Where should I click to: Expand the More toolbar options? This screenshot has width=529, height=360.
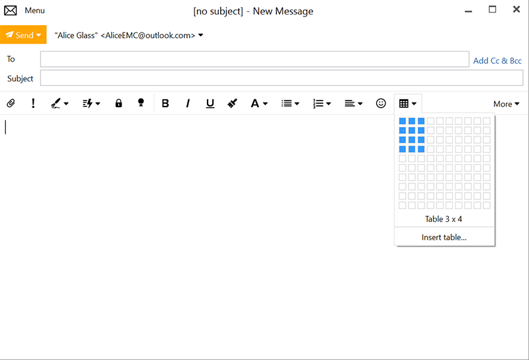point(506,104)
